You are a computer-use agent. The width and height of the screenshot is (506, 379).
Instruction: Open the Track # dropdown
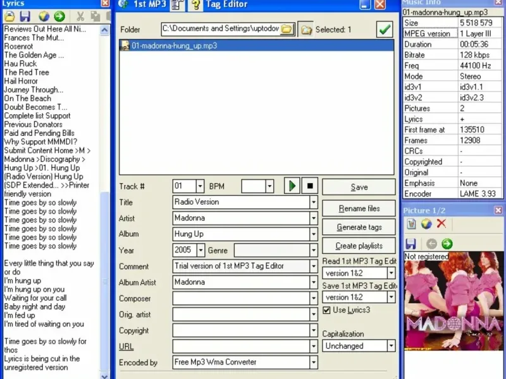click(x=200, y=186)
